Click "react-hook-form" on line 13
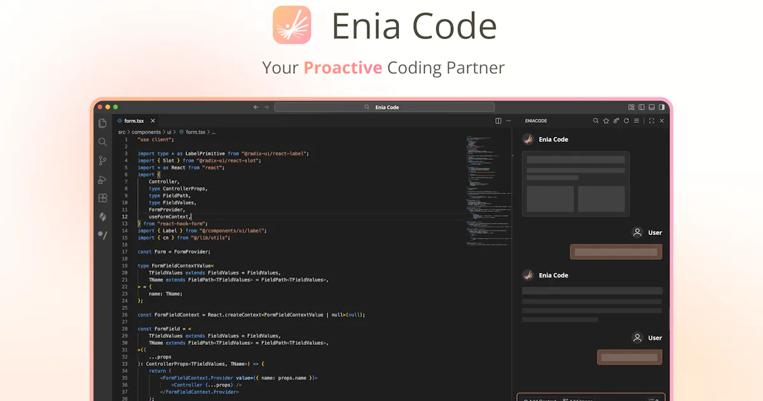 pos(182,223)
